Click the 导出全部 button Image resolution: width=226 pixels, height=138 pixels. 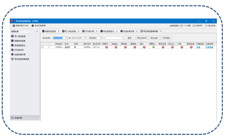pyautogui.click(x=154, y=38)
